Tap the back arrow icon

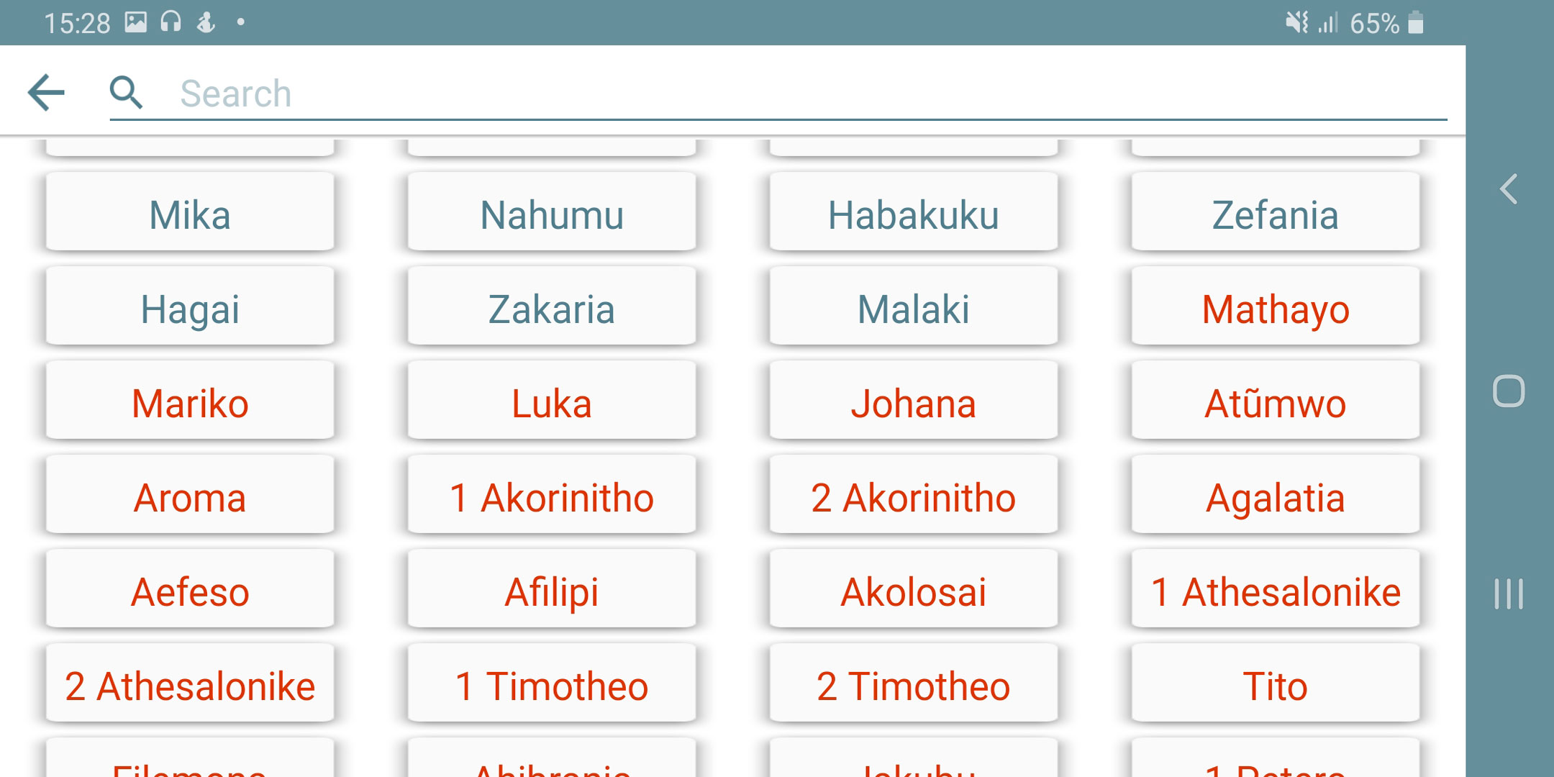47,93
